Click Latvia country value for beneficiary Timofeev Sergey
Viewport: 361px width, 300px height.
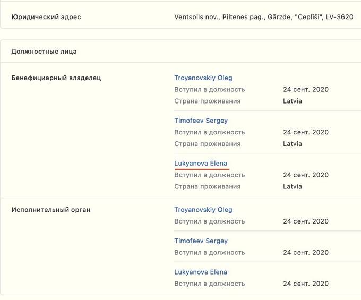pos(293,144)
